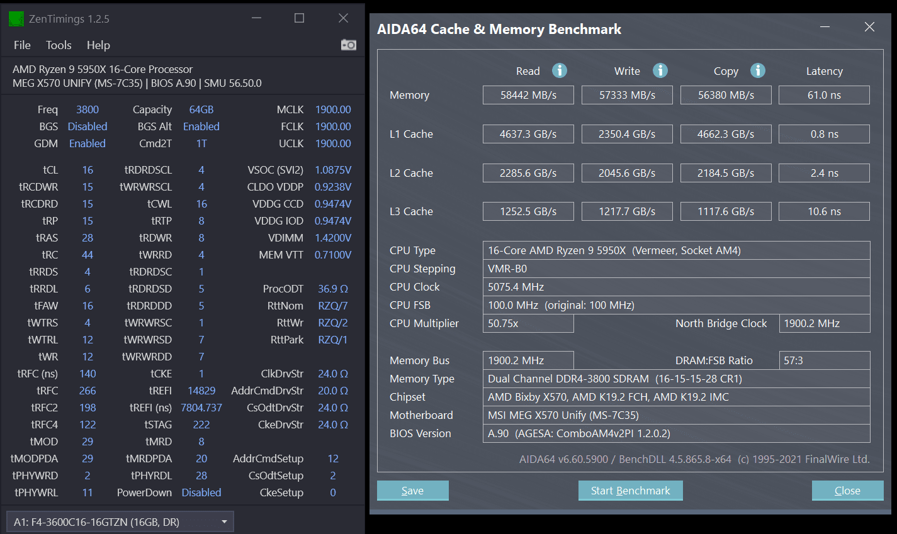The image size is (897, 534).
Task: Click the Memory Write 57333 MB/s field
Action: click(x=627, y=95)
